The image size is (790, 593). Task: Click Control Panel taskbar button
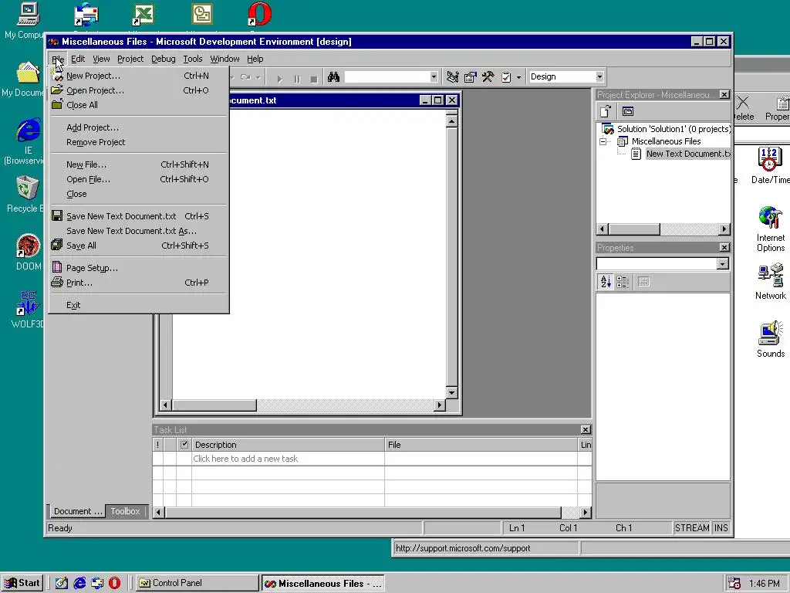(197, 583)
